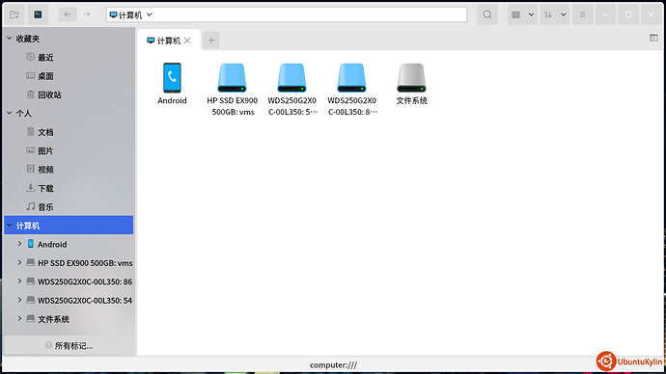Image resolution: width=666 pixels, height=374 pixels.
Task: Select the WDS250G2X0C drive ending 5…
Action: coord(291,78)
